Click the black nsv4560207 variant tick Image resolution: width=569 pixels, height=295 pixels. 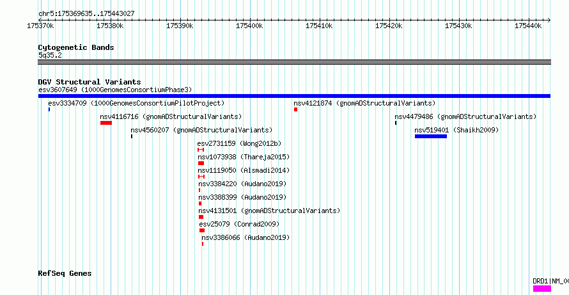(132, 136)
